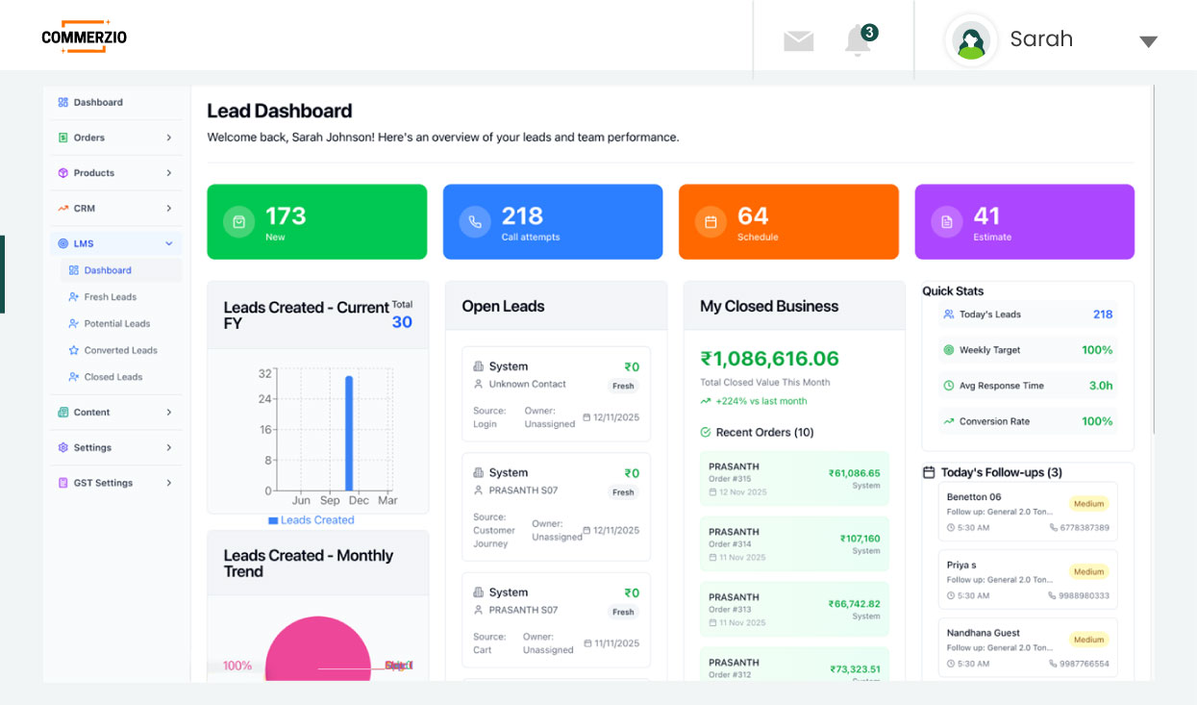The width and height of the screenshot is (1197, 705).
Task: Click the bag icon on New card
Action: click(x=238, y=221)
